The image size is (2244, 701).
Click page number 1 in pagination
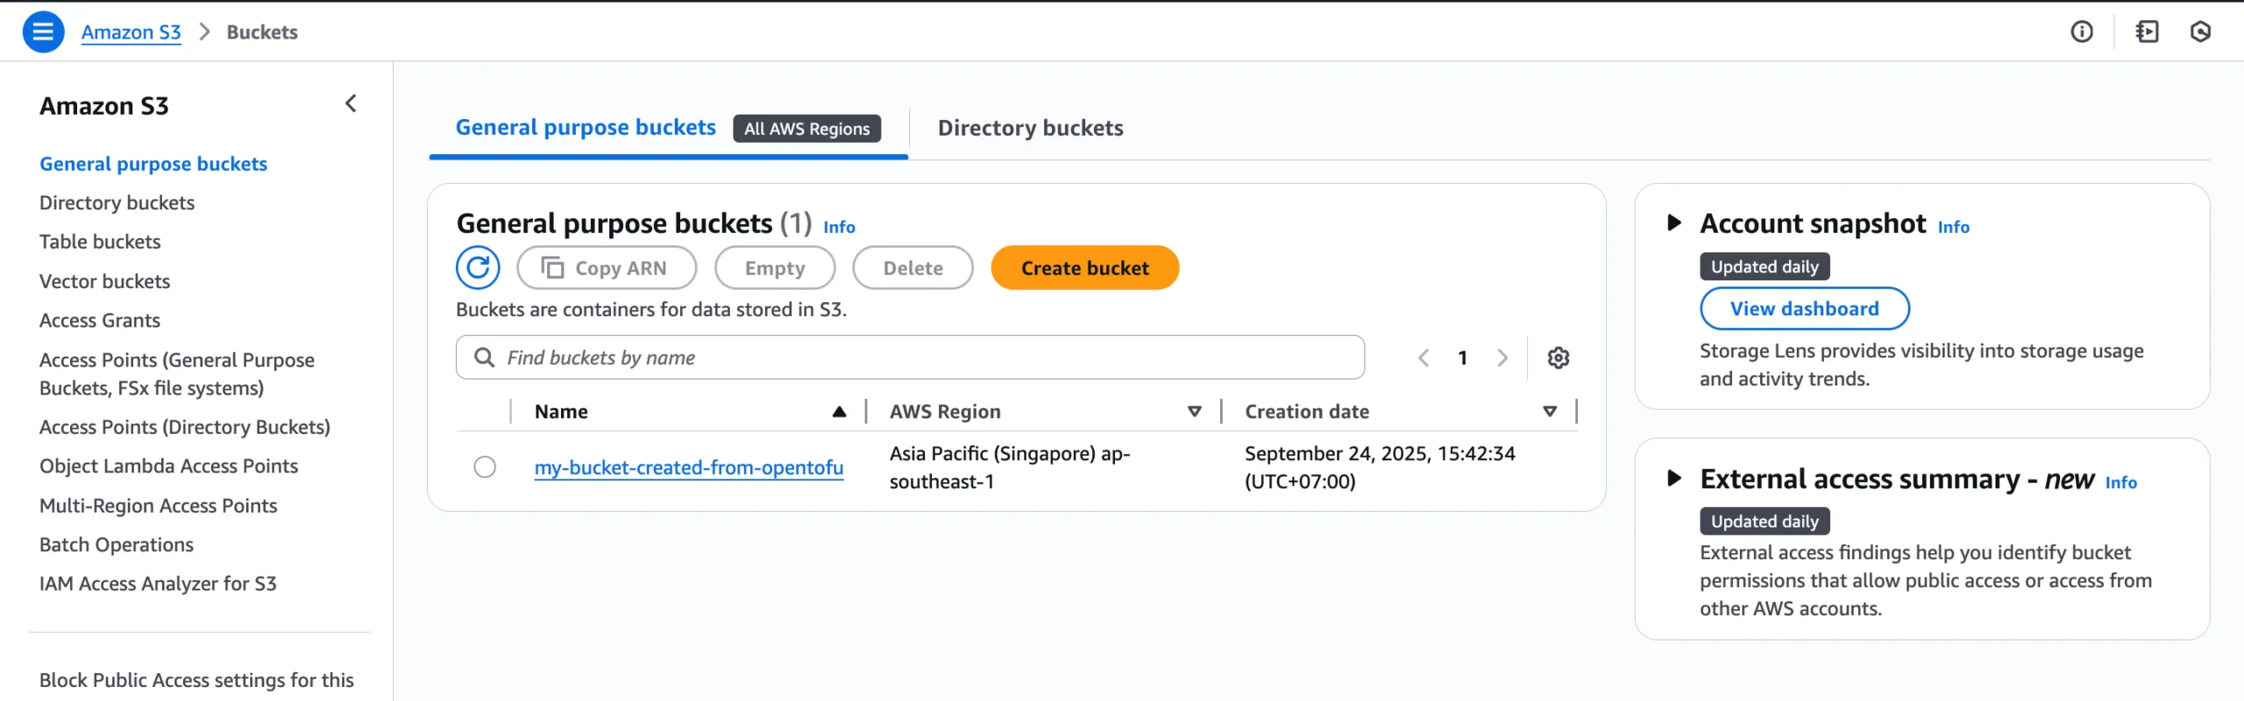pos(1462,358)
